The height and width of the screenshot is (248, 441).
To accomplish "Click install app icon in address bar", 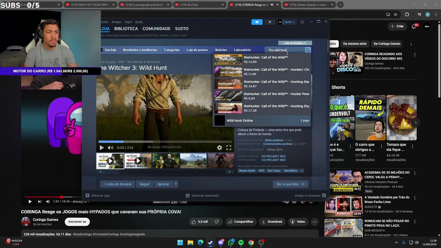I will (388, 14).
